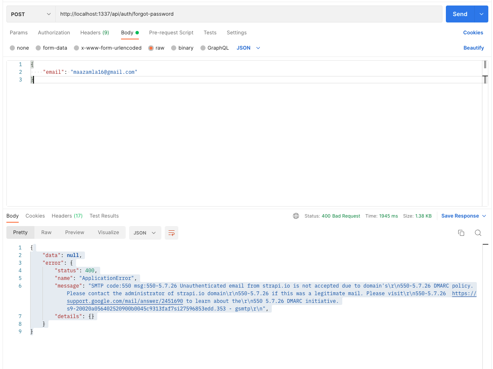Open the Cookies manager
This screenshot has width=493, height=369.
tap(473, 33)
